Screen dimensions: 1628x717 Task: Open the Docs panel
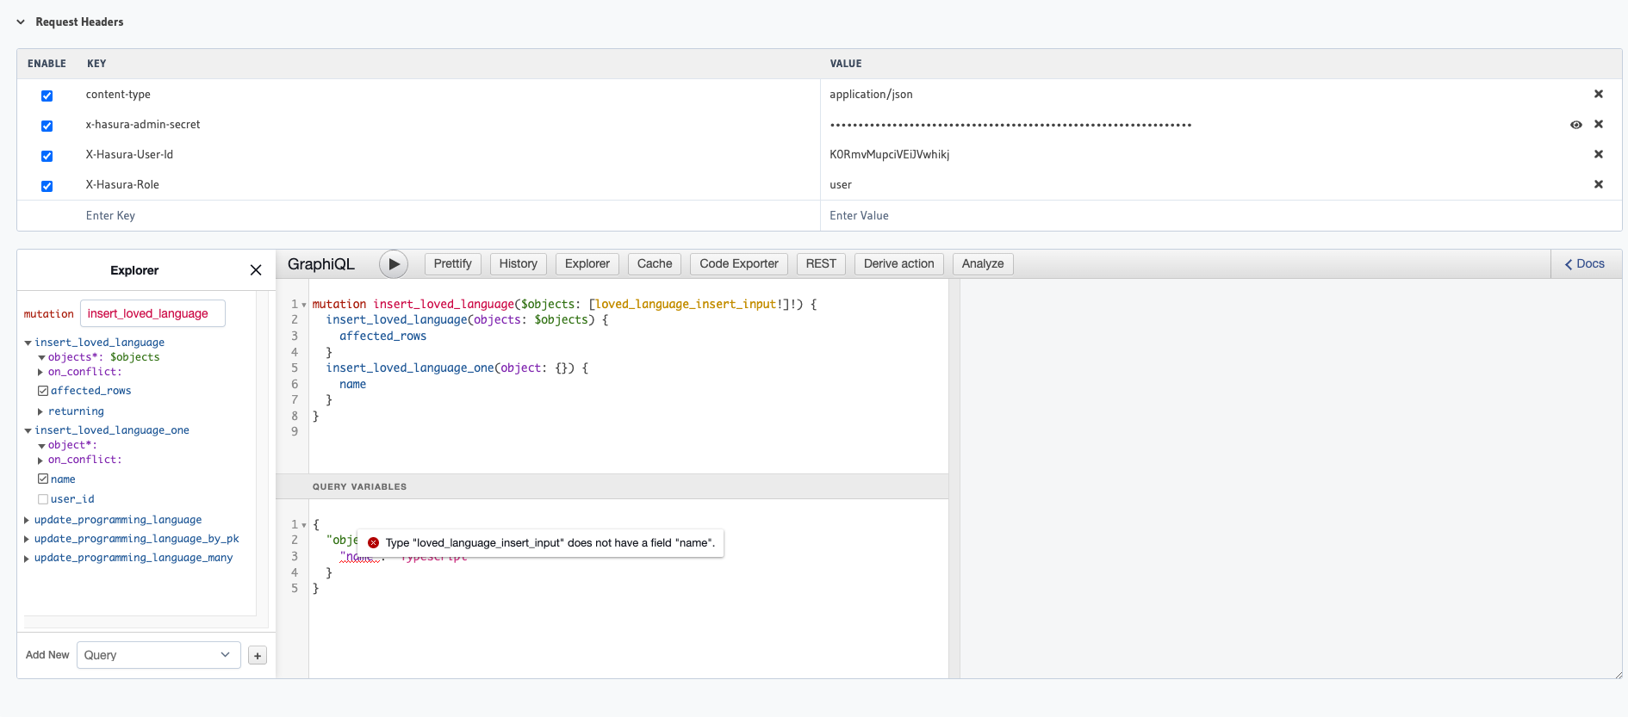pyautogui.click(x=1585, y=264)
